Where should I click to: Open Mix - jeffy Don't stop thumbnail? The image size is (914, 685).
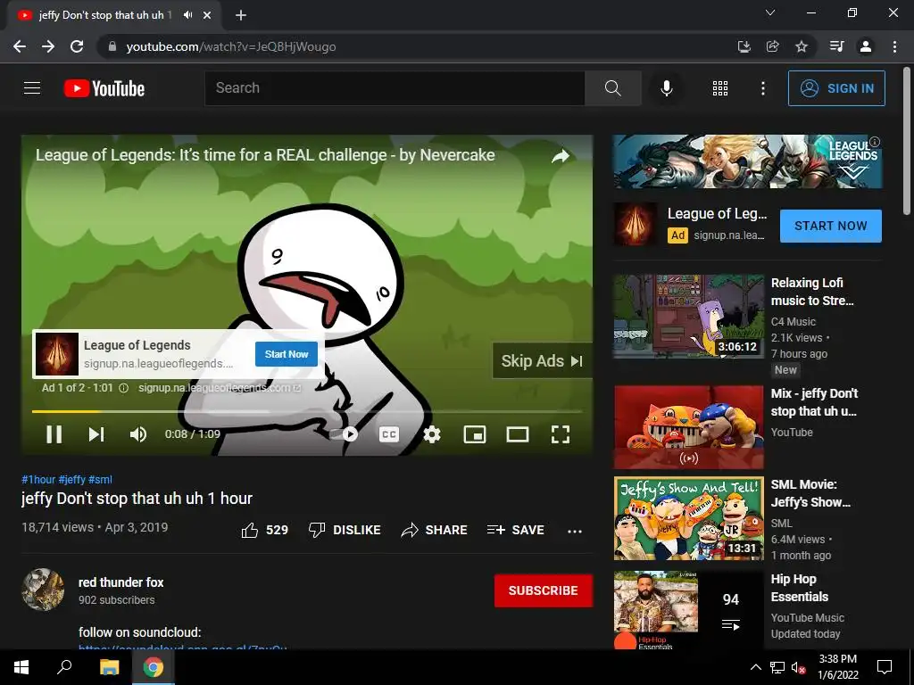[688, 427]
